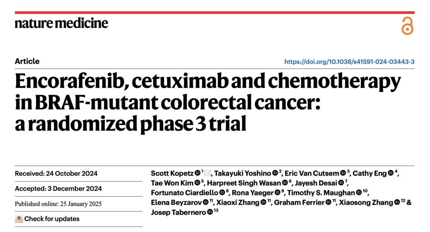Click ORCID icon after Harpreet Singh Wasan
Screen dimensions: 430x232
[285, 183]
